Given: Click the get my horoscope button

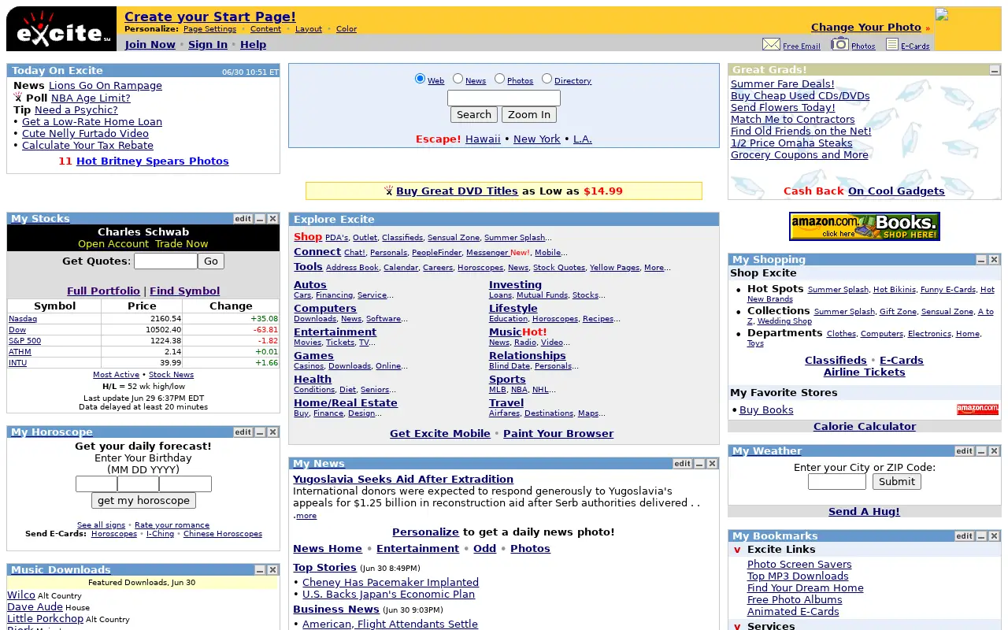Looking at the screenshot, I should [143, 501].
